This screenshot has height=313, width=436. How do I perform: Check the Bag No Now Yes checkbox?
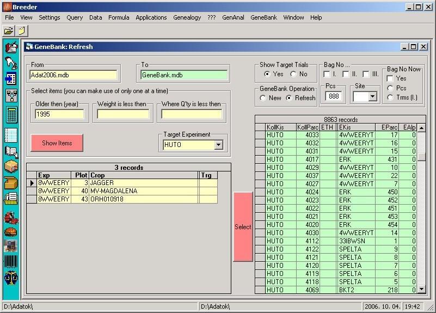point(390,79)
